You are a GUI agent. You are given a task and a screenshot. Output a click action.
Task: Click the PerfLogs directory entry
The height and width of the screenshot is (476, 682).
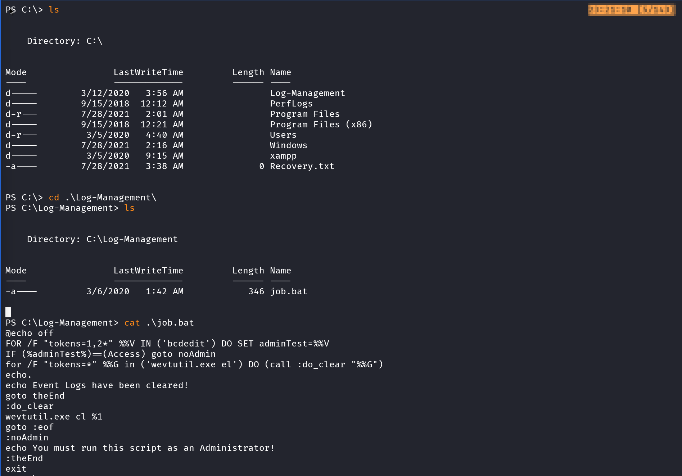(x=291, y=104)
